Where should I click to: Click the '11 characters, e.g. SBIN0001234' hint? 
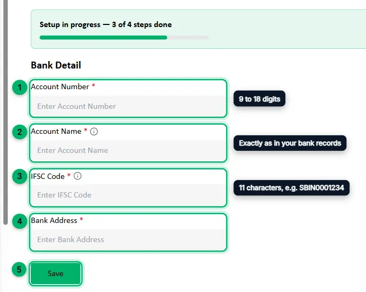(292, 187)
